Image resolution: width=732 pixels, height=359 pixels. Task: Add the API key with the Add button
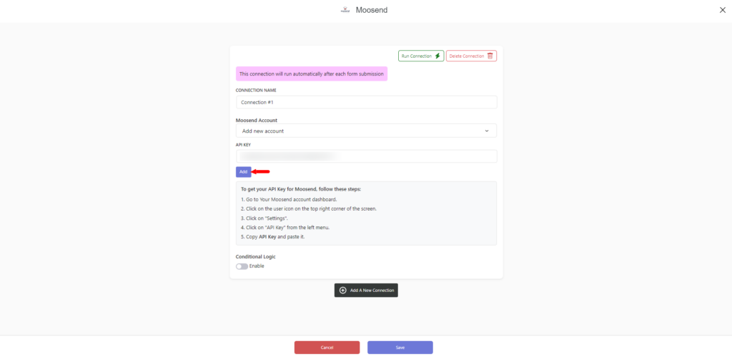pos(243,172)
